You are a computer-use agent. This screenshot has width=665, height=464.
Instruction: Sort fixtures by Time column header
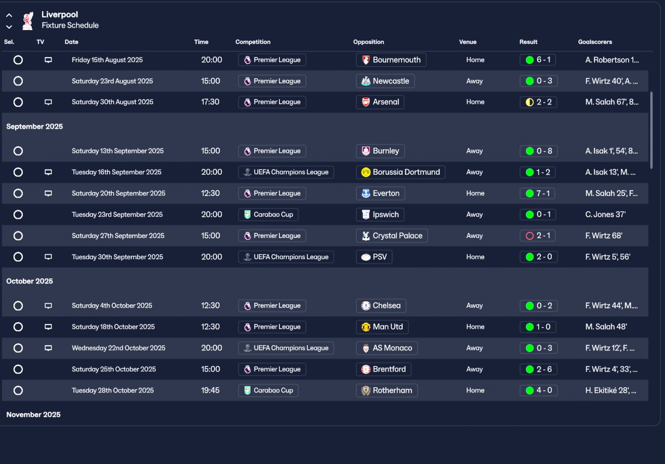201,42
